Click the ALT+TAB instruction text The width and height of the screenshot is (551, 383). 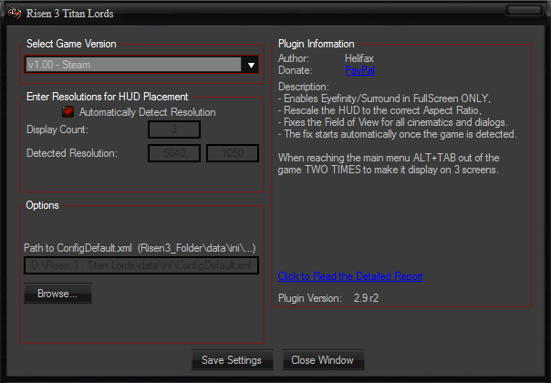coord(389,164)
